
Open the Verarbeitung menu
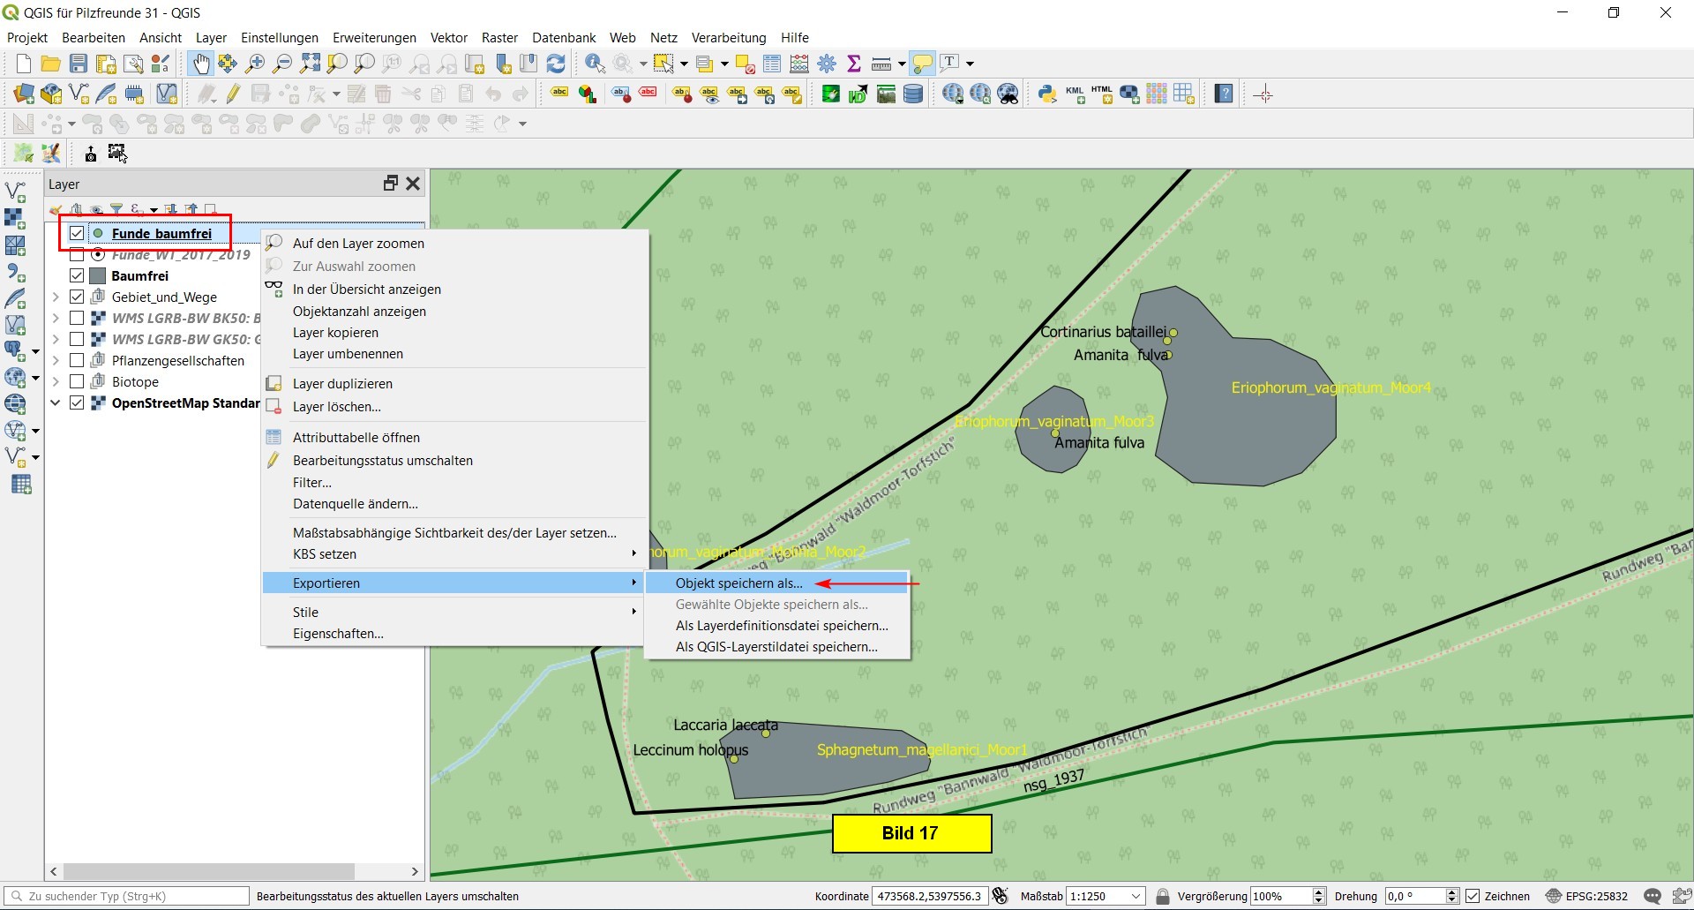tap(728, 38)
